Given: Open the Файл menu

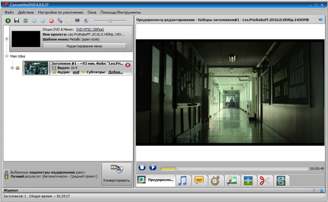Looking at the screenshot, I should (x=9, y=13).
